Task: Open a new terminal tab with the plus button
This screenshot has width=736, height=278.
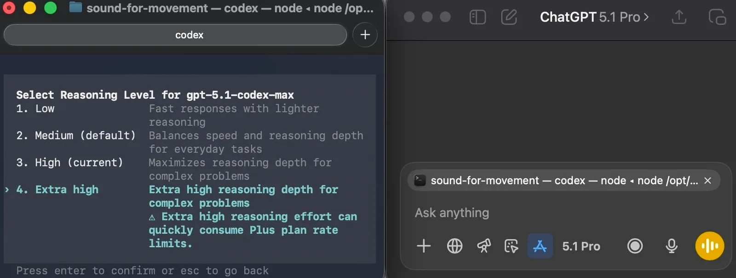Action: coord(365,34)
